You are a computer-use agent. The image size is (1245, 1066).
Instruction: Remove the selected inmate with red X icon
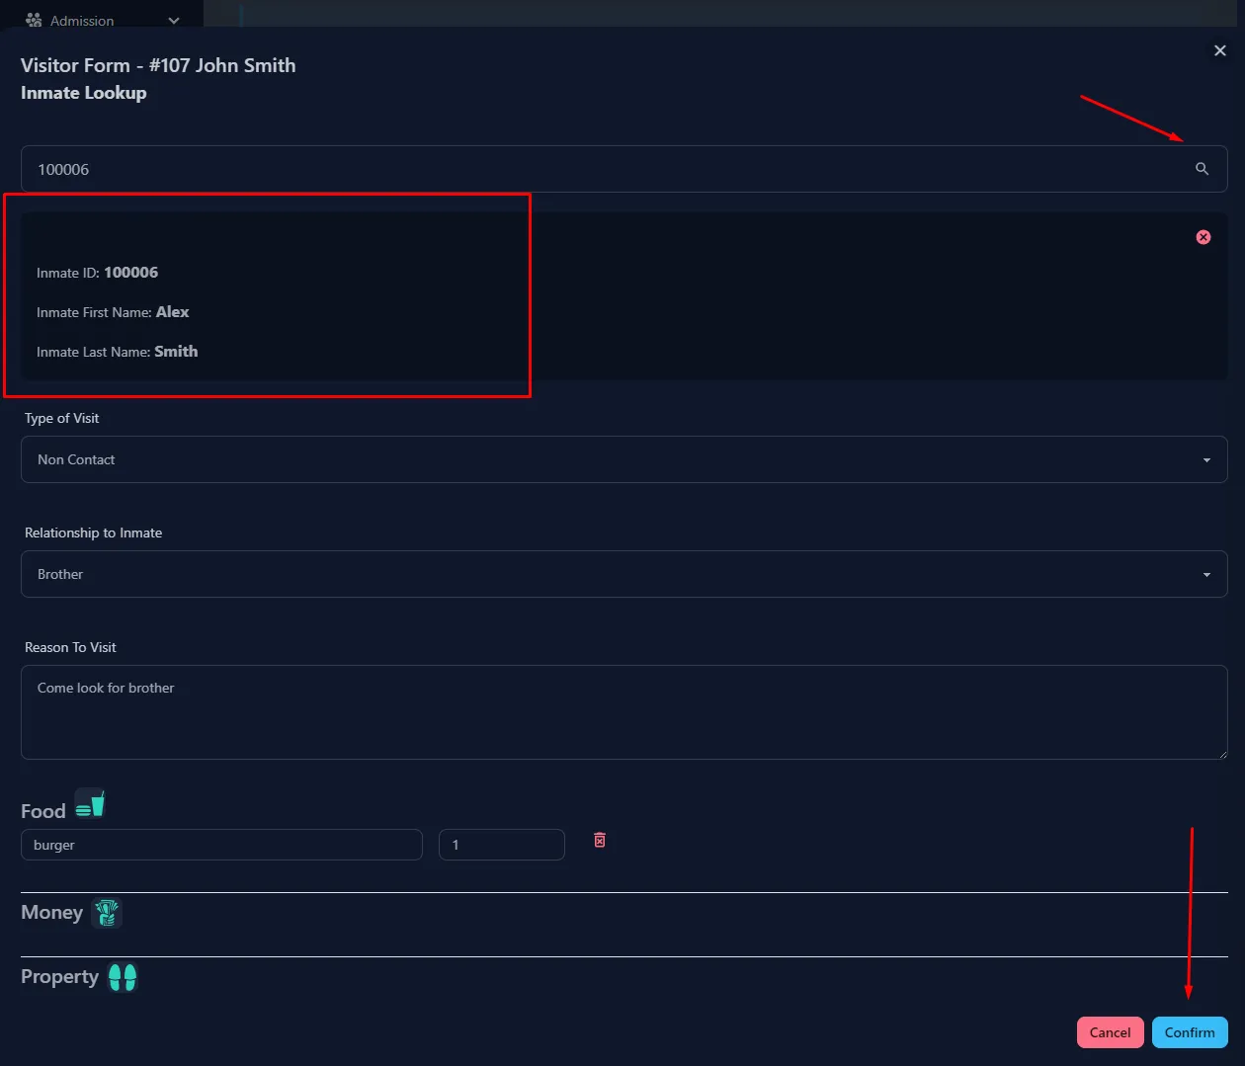point(1203,237)
